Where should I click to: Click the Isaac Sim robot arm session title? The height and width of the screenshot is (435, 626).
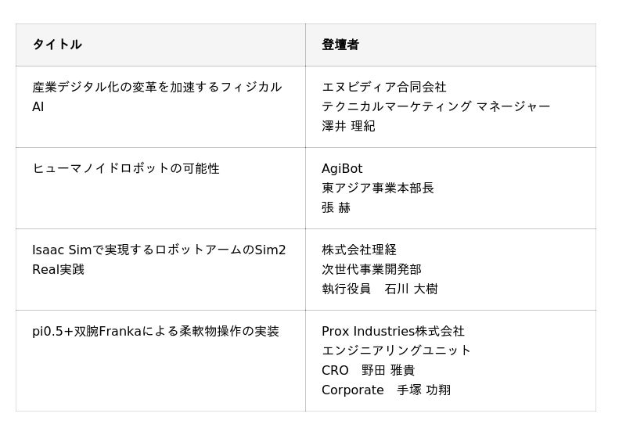tap(159, 259)
